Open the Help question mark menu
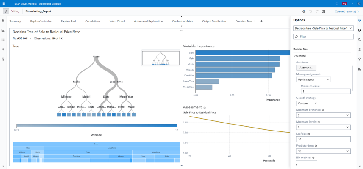This screenshot has width=363, height=169. [x=352, y=3]
